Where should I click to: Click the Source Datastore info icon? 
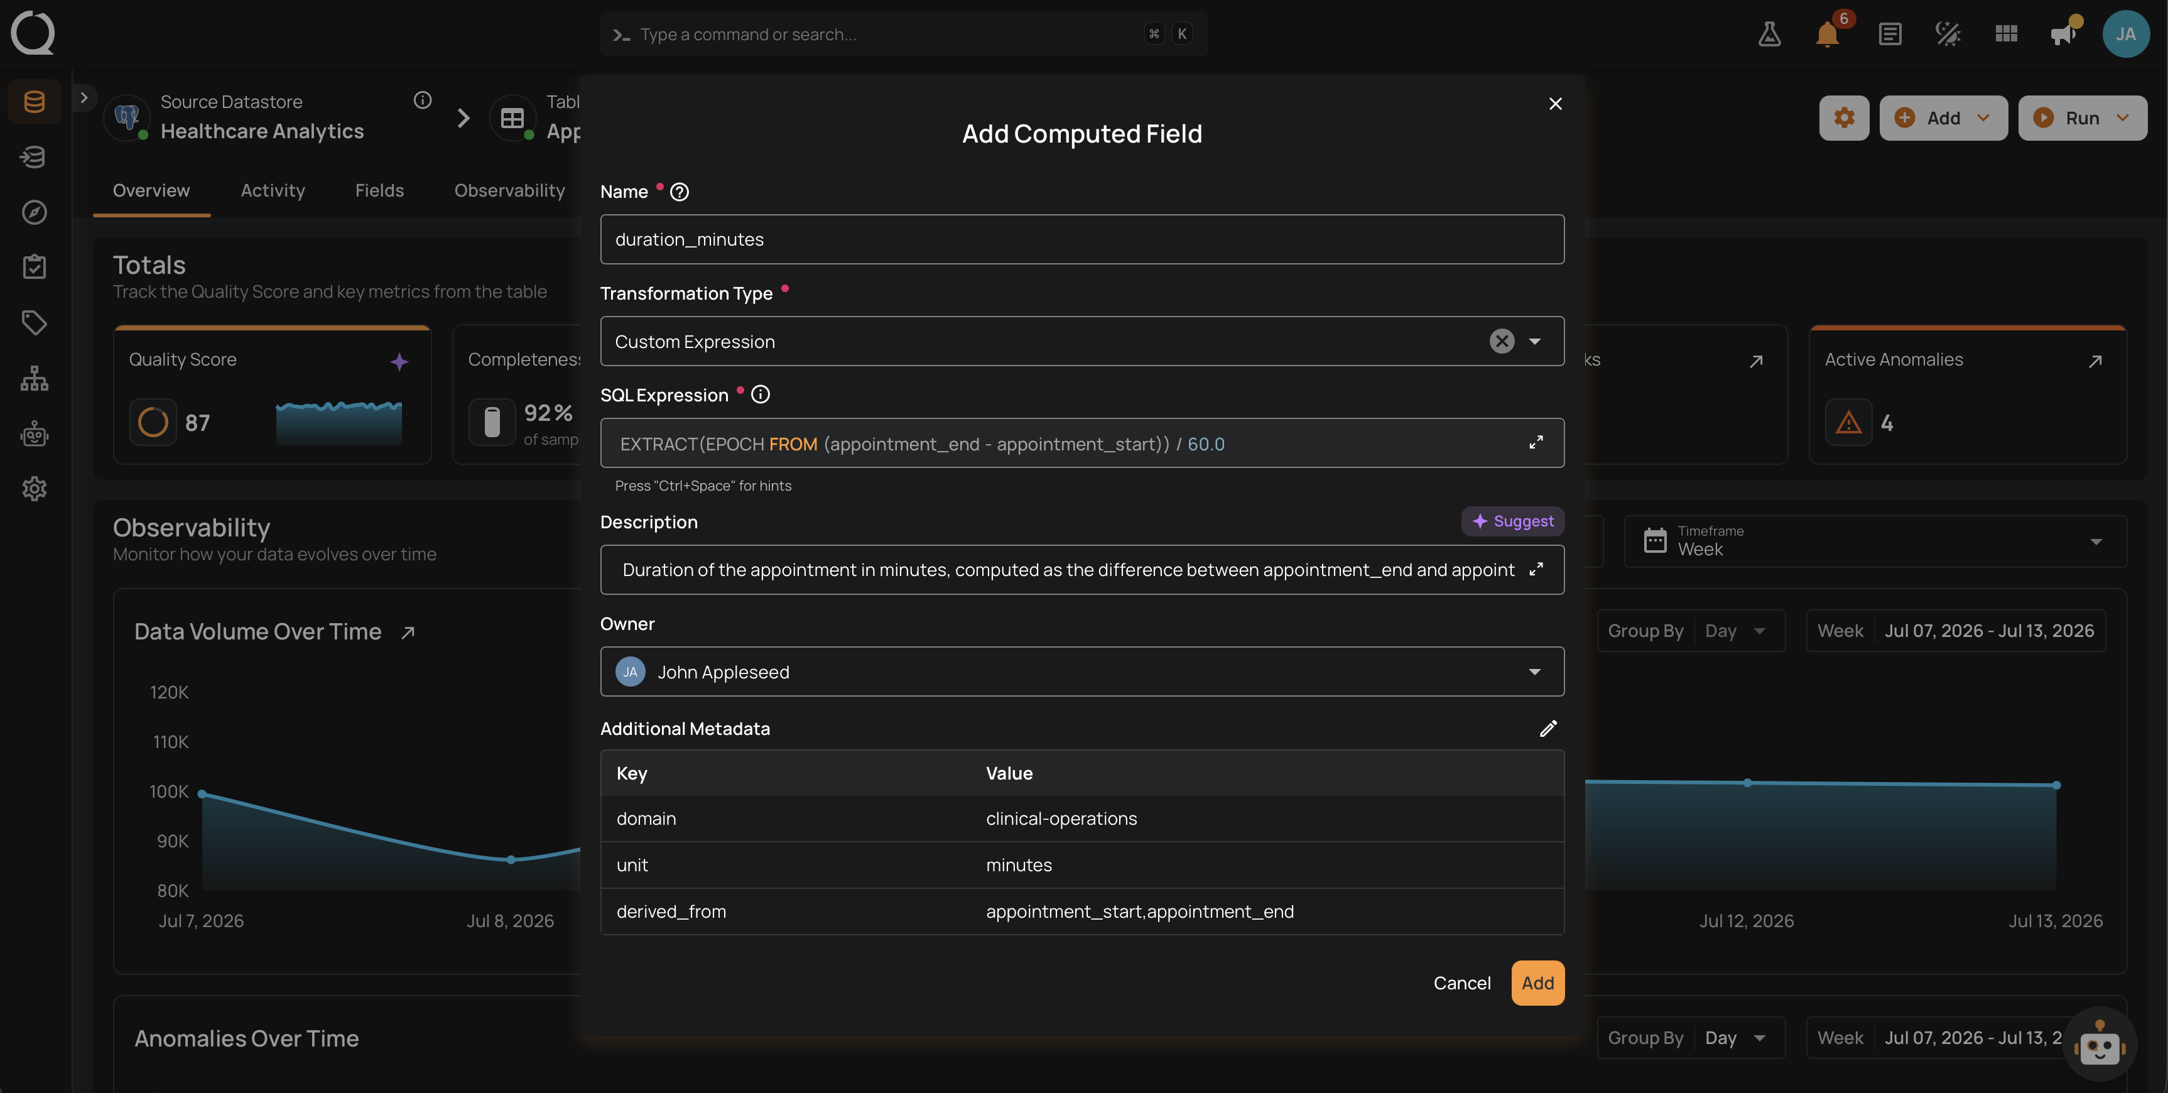pos(423,101)
